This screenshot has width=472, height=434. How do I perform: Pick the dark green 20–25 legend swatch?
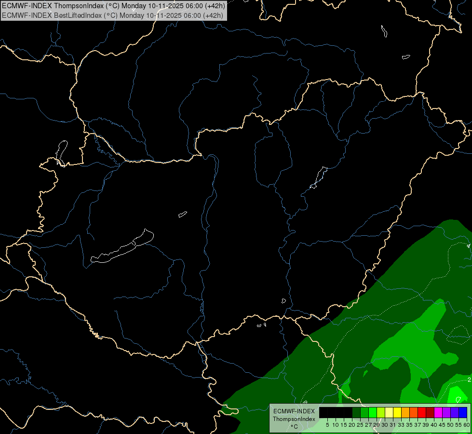[x=356, y=412]
